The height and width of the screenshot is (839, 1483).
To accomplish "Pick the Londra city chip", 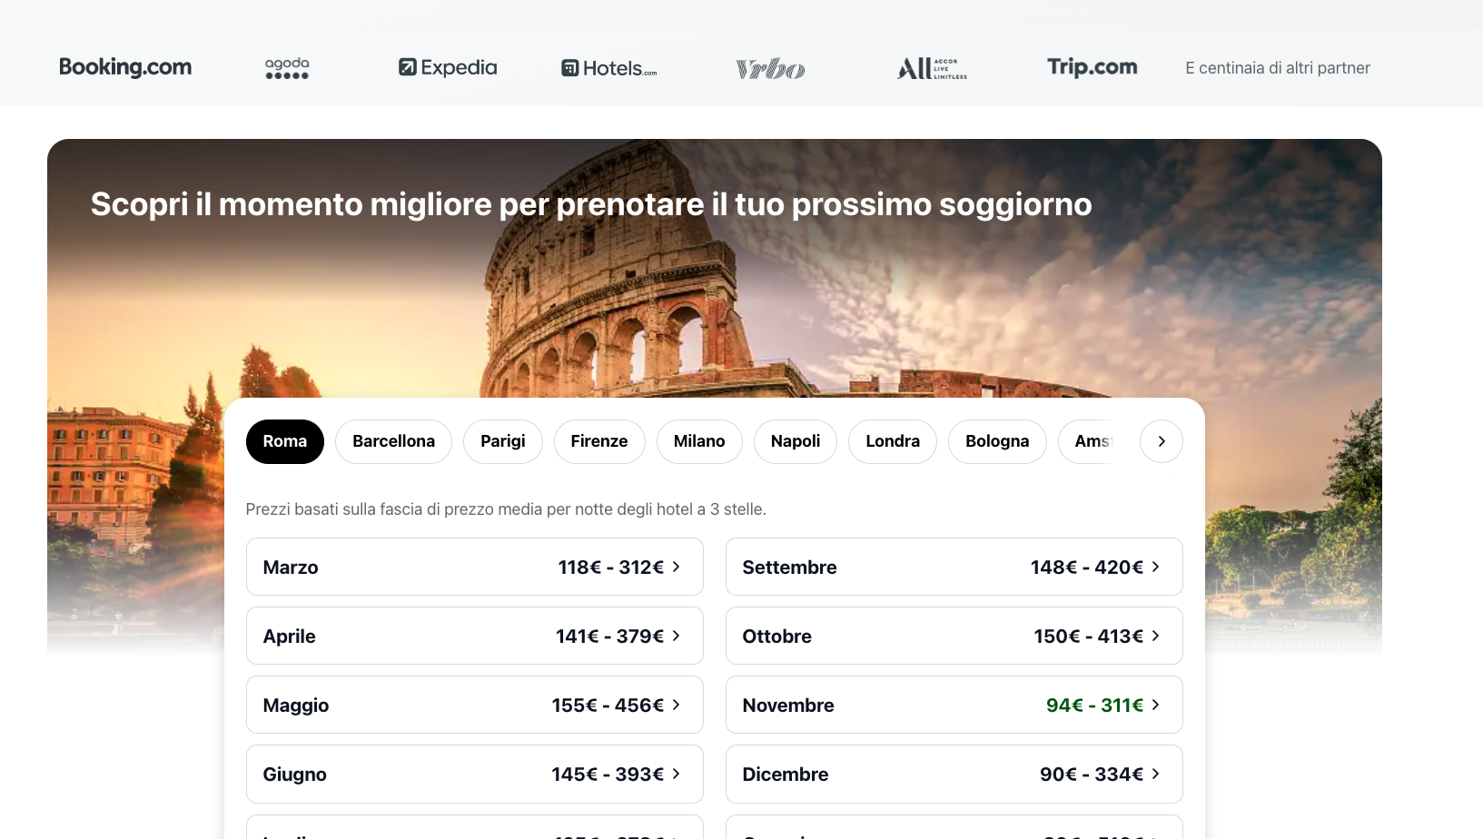I will coord(892,441).
